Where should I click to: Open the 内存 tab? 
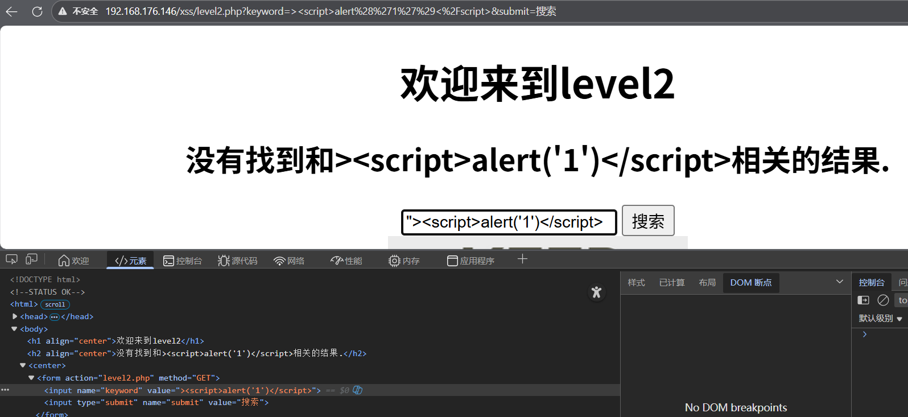(404, 261)
